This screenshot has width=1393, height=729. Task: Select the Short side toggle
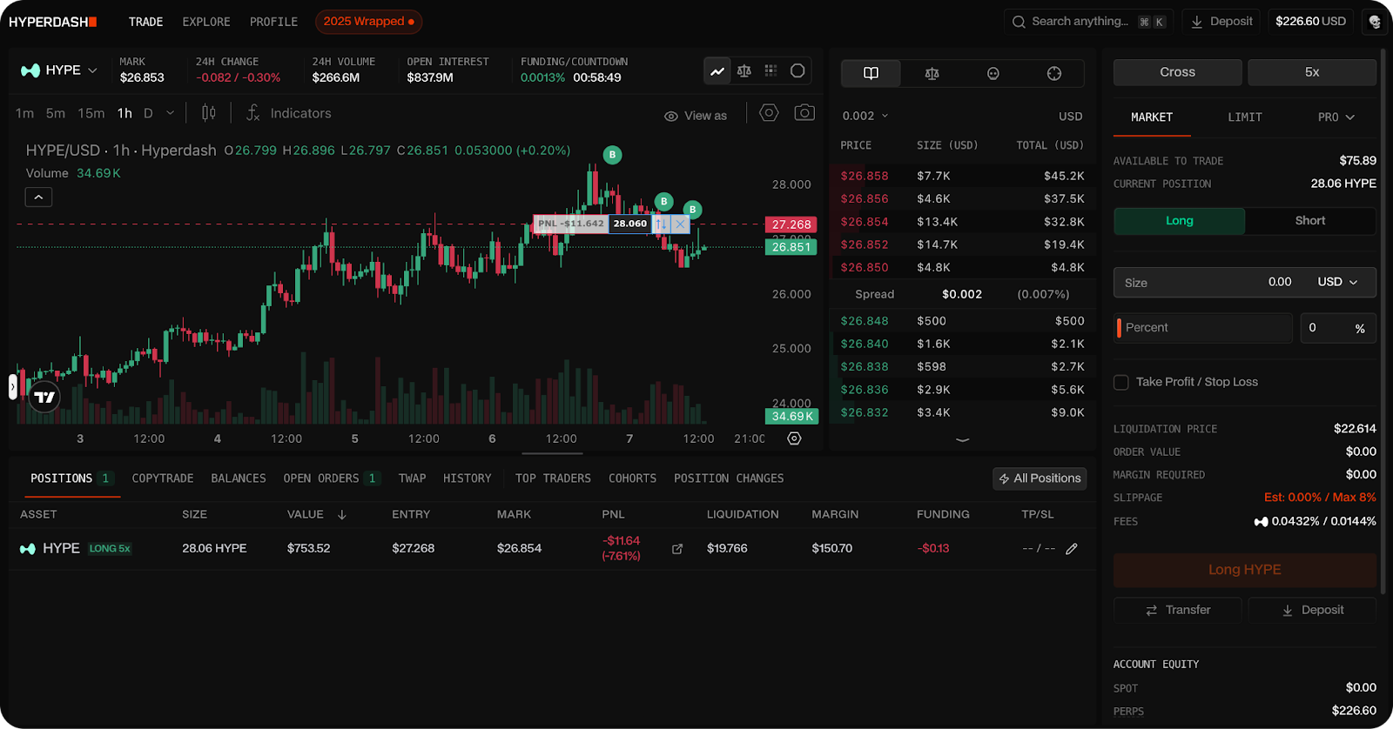point(1310,221)
